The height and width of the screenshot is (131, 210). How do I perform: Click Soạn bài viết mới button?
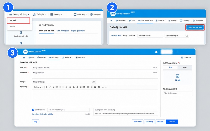pos(195,28)
